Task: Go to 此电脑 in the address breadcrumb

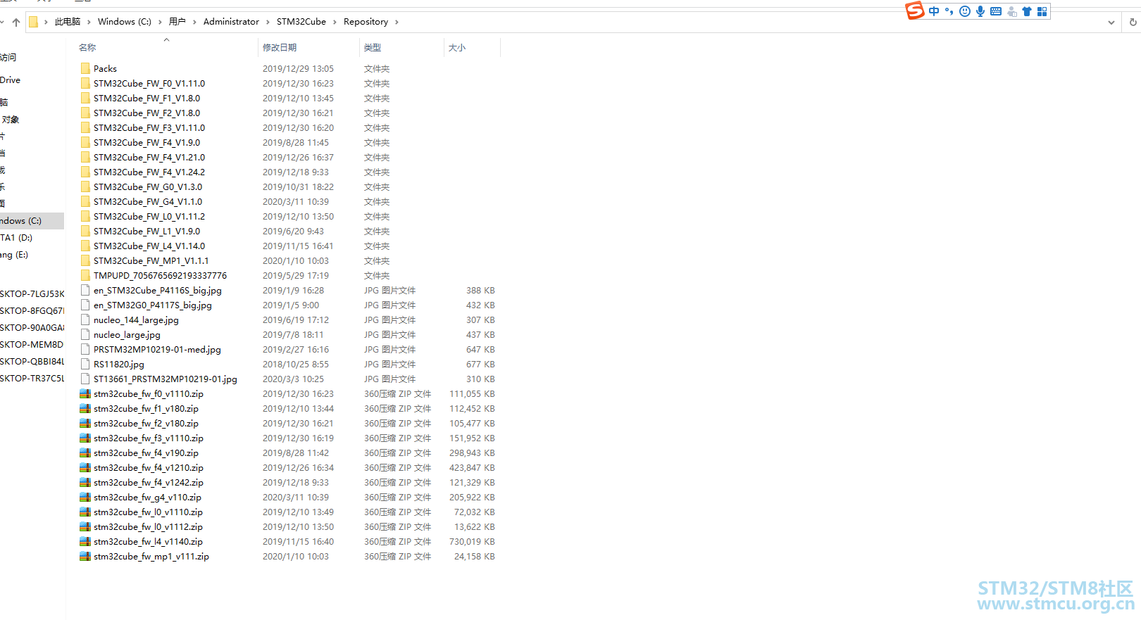Action: pyautogui.click(x=68, y=22)
